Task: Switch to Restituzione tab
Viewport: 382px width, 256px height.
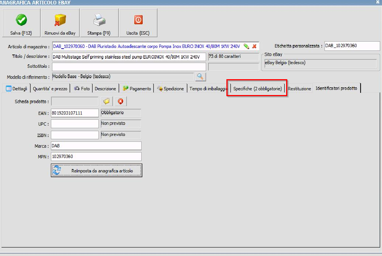Action: pyautogui.click(x=299, y=88)
